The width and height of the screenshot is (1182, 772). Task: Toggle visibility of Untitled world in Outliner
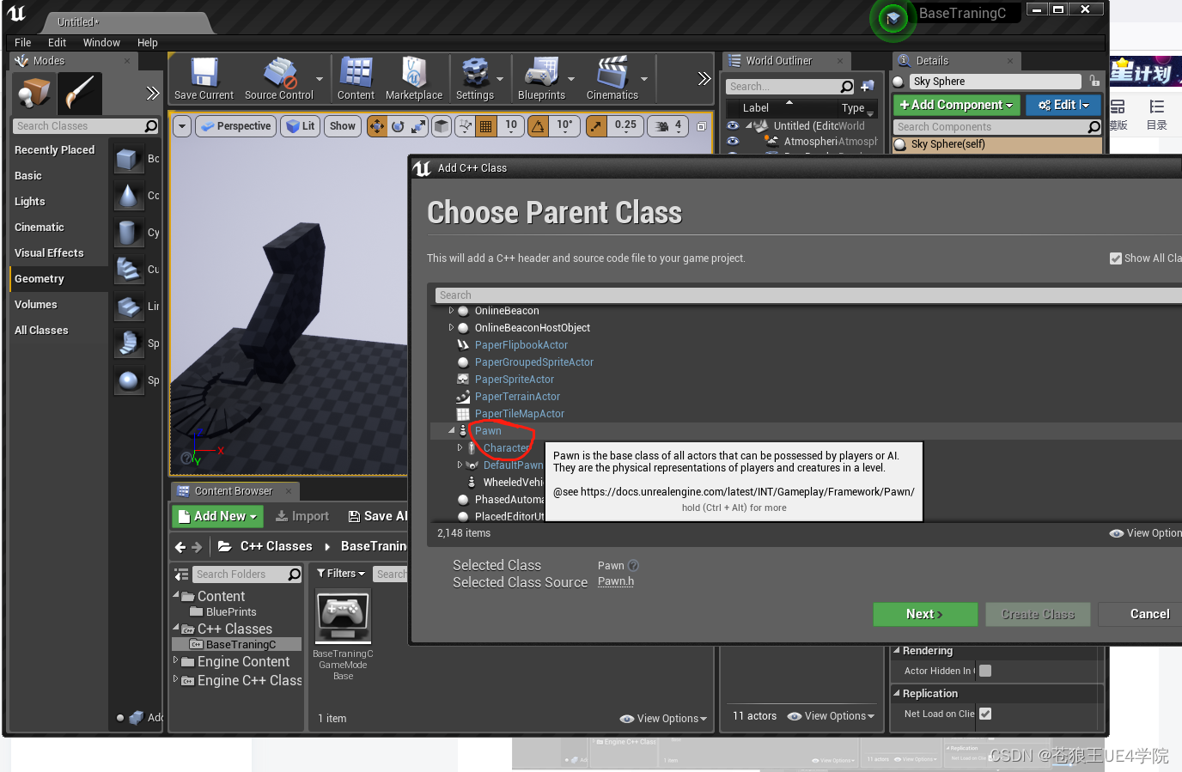click(x=733, y=125)
